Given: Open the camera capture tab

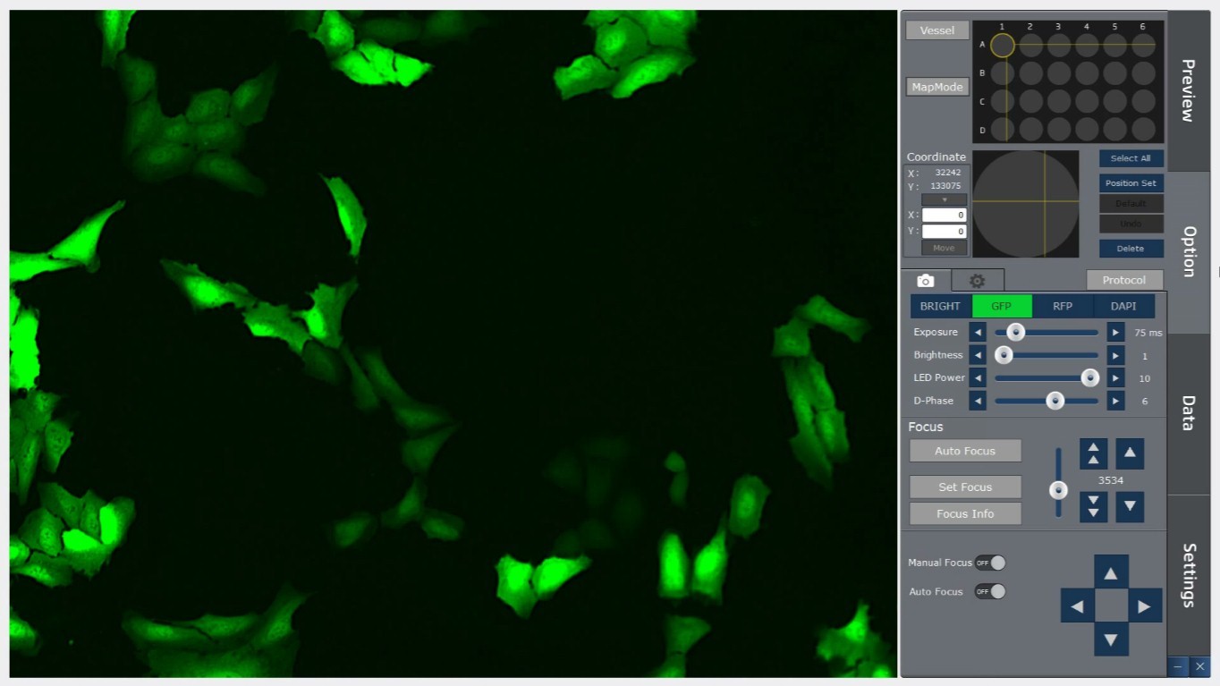Looking at the screenshot, I should pyautogui.click(x=926, y=280).
